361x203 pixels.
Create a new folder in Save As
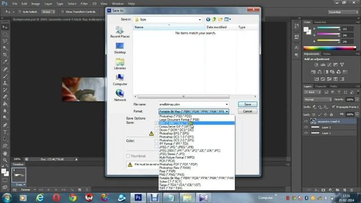tap(221, 20)
